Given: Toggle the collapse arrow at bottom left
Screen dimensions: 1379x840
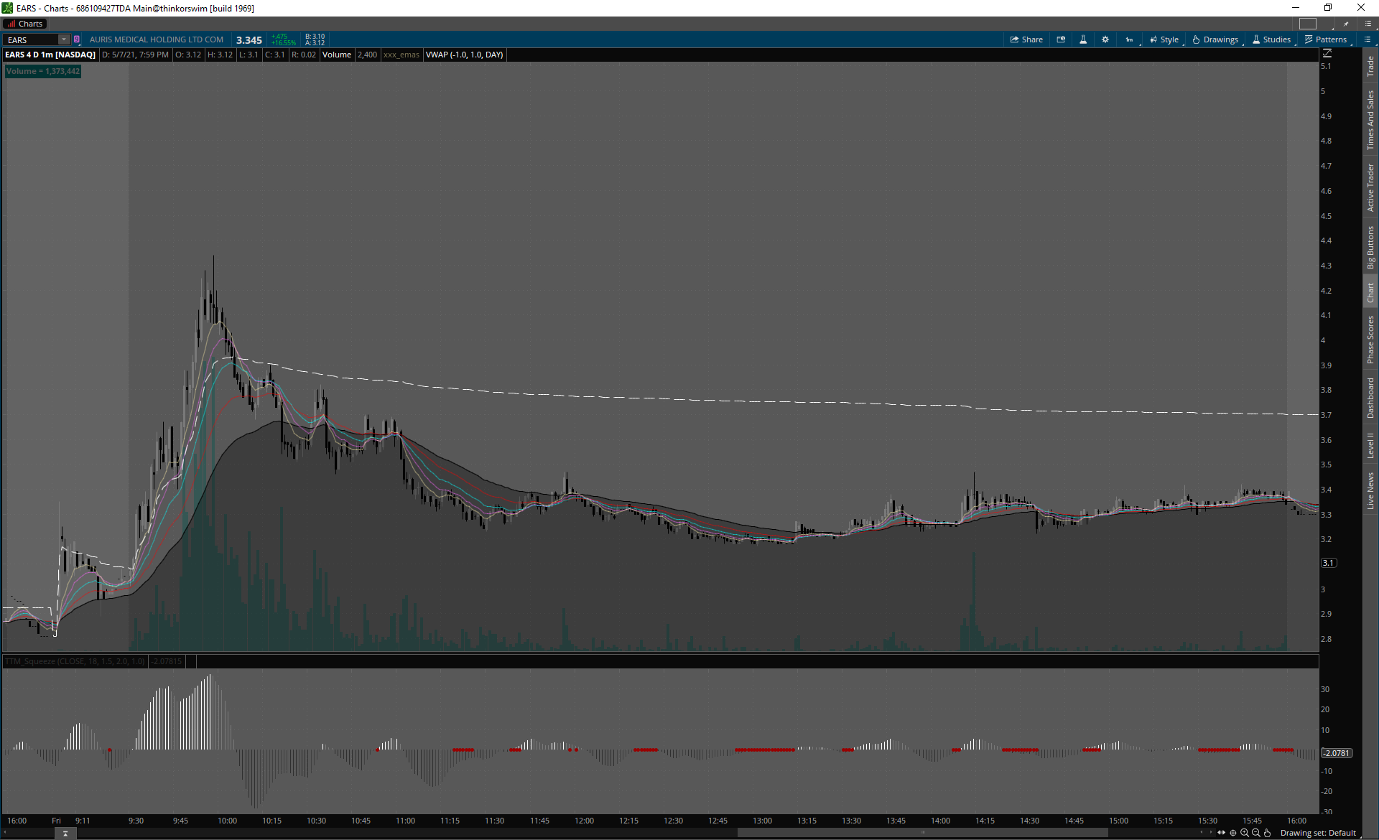Looking at the screenshot, I should click(x=65, y=834).
